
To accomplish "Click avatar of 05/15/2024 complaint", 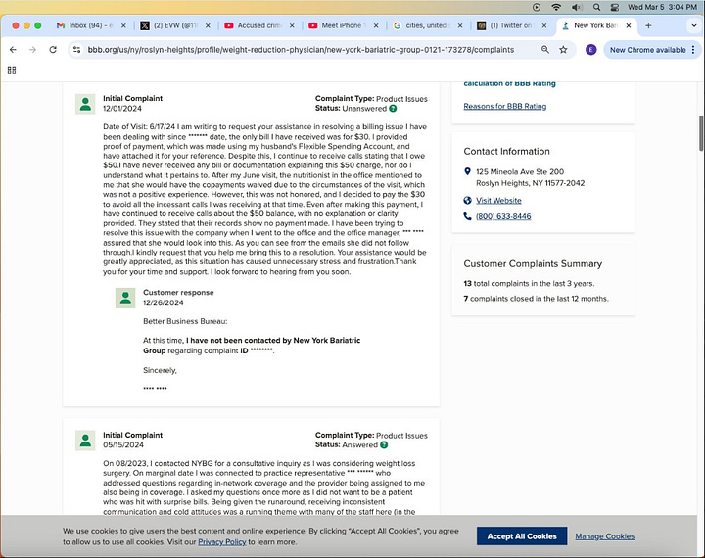I will [85, 441].
